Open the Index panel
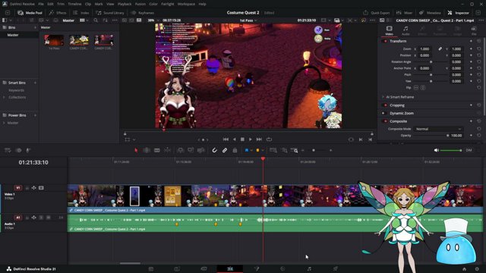The height and width of the screenshot is (273, 486). [x=81, y=13]
